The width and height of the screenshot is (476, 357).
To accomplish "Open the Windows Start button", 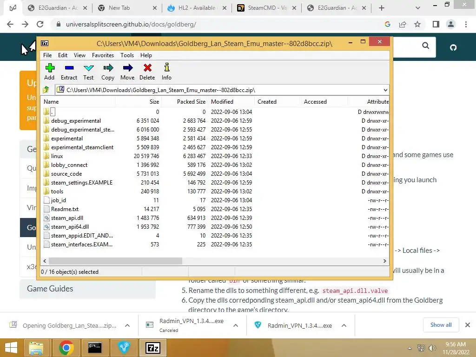I will (11, 348).
